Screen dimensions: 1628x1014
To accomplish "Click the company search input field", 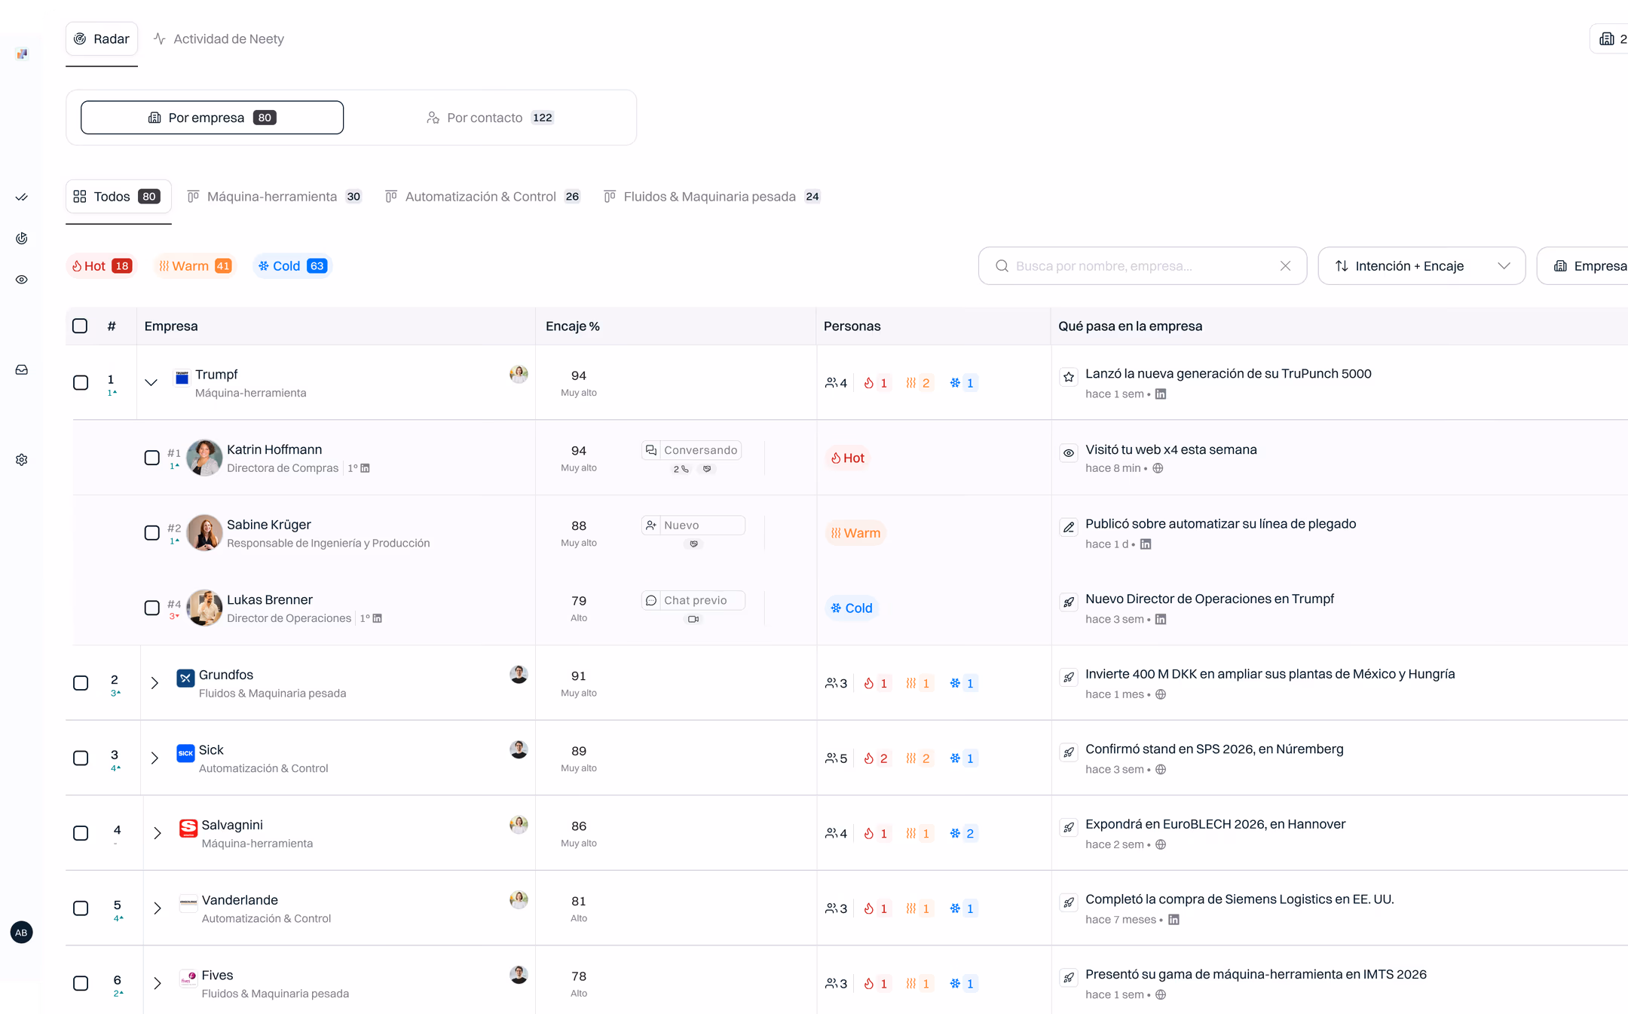I will point(1143,266).
